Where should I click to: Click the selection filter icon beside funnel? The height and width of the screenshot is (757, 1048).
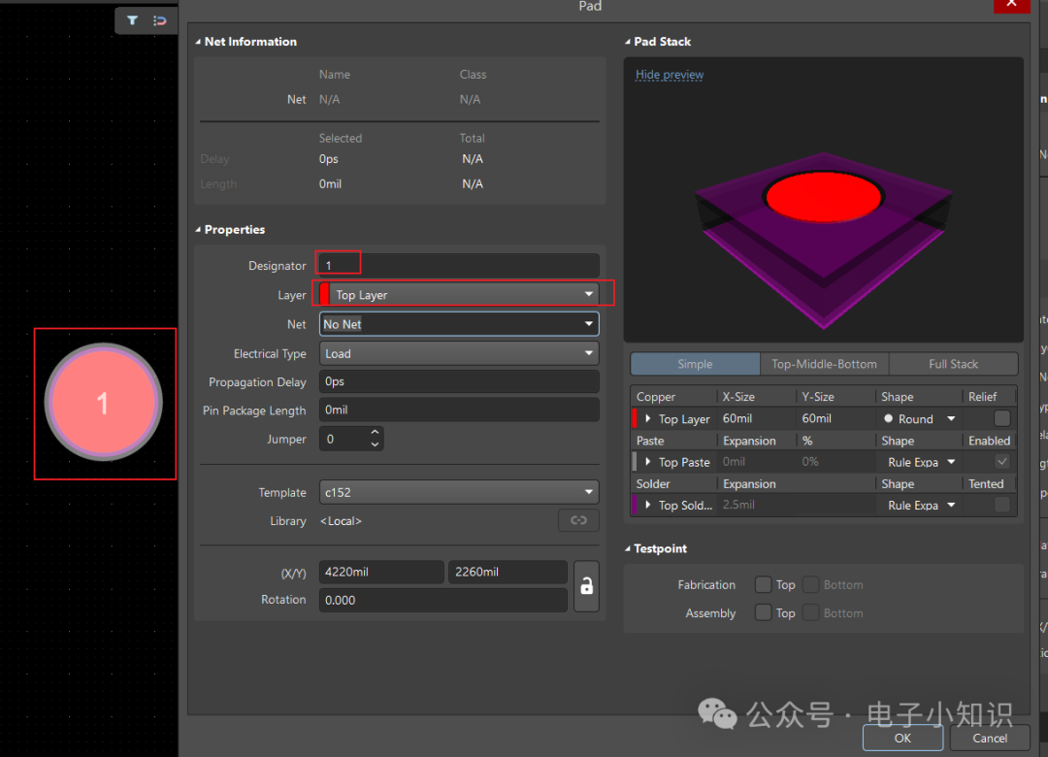click(160, 20)
